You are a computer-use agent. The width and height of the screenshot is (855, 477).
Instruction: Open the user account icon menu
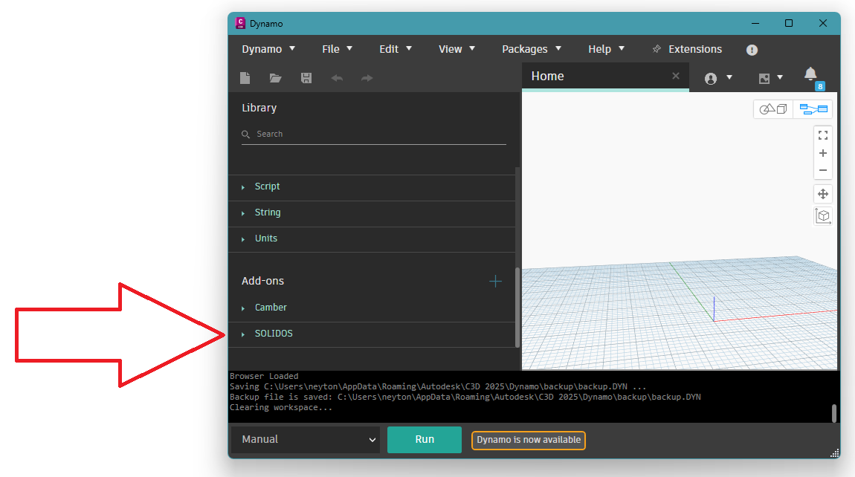pyautogui.click(x=717, y=78)
